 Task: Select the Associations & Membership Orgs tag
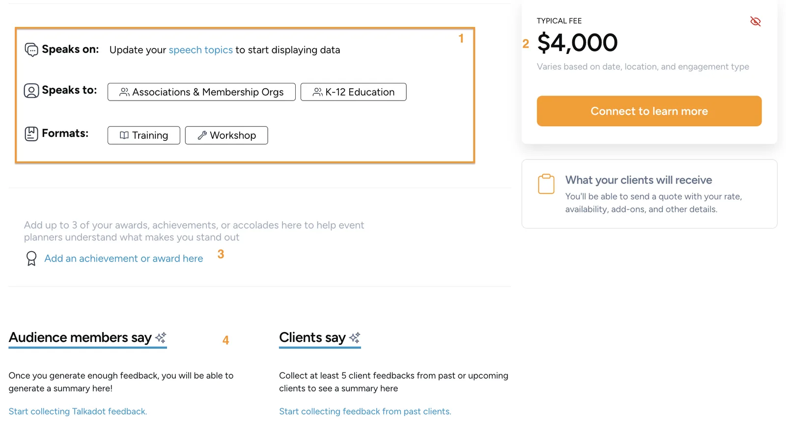tap(201, 92)
